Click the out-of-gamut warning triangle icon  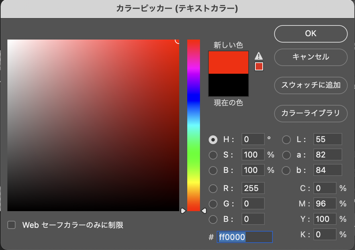[x=259, y=56]
